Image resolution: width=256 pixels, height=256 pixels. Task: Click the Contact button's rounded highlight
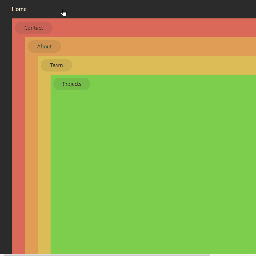(34, 28)
